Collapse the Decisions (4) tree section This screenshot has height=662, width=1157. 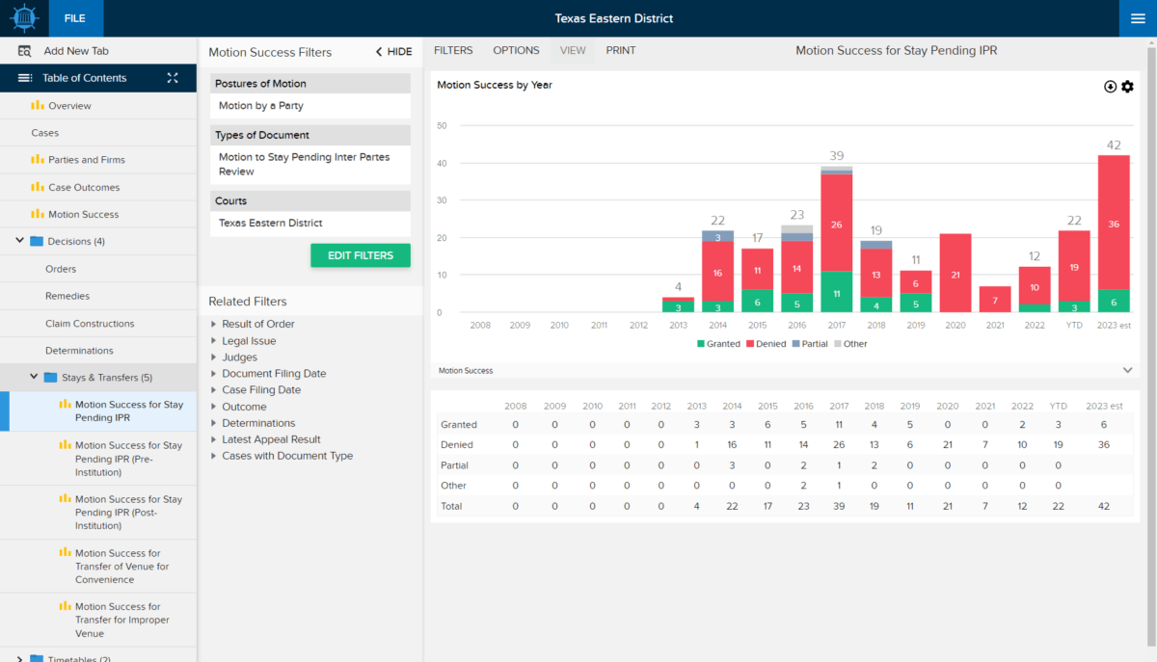pyautogui.click(x=20, y=241)
